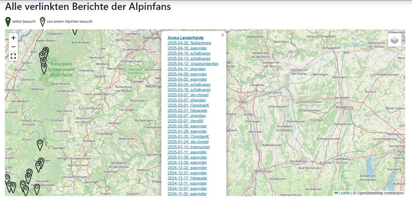Viewport: 412px width, 202px height.
Task: Zoom in on the map
Action: click(14, 38)
